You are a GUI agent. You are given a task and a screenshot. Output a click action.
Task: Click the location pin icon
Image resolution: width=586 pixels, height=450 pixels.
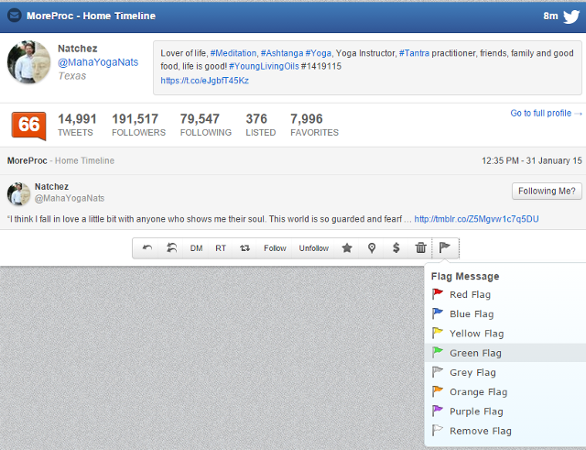372,248
